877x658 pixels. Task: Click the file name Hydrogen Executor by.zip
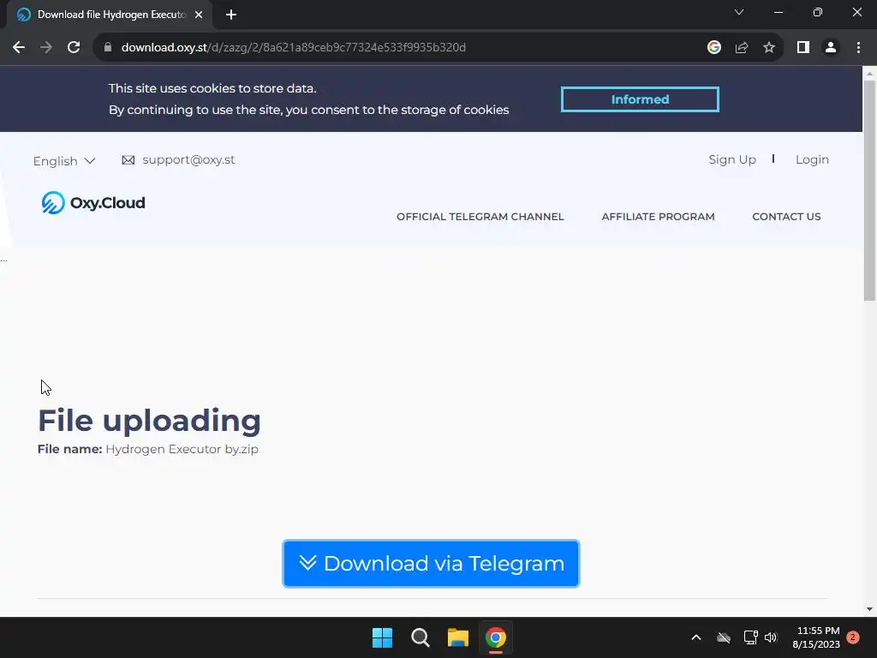pyautogui.click(x=182, y=449)
